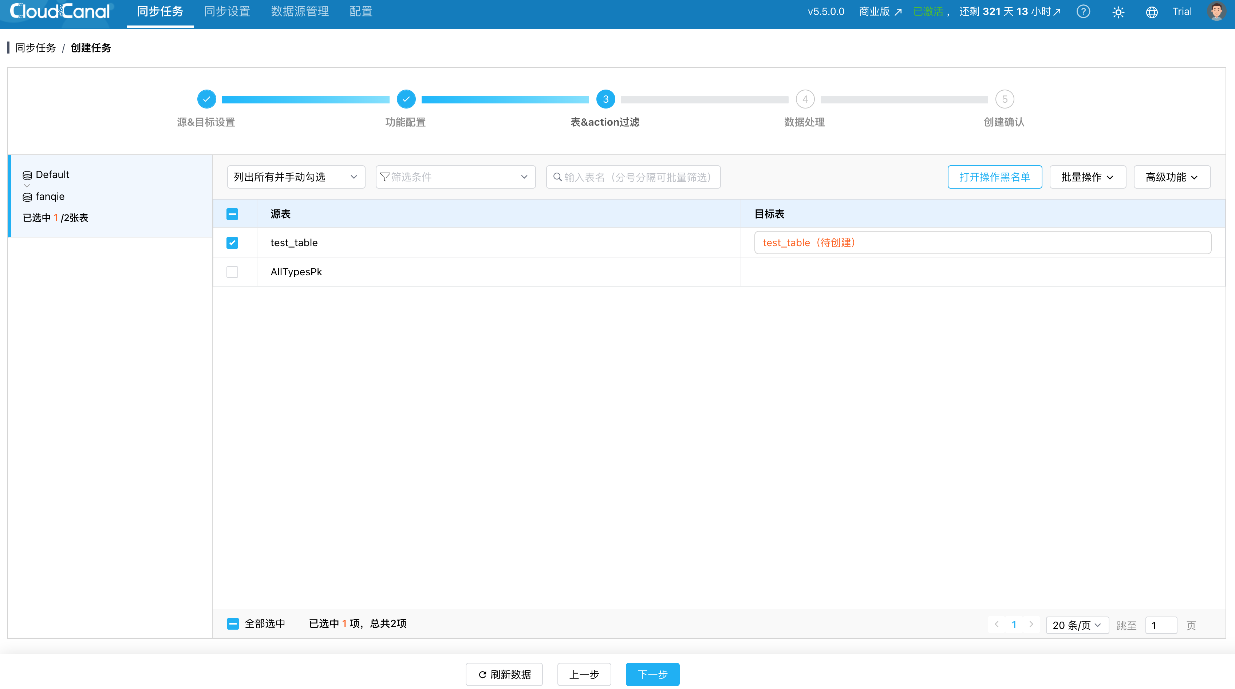Open the language globe icon

coord(1152,12)
